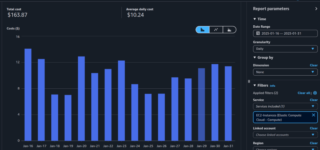Click the panel resize handle
The image size is (320, 150).
coord(249,81)
